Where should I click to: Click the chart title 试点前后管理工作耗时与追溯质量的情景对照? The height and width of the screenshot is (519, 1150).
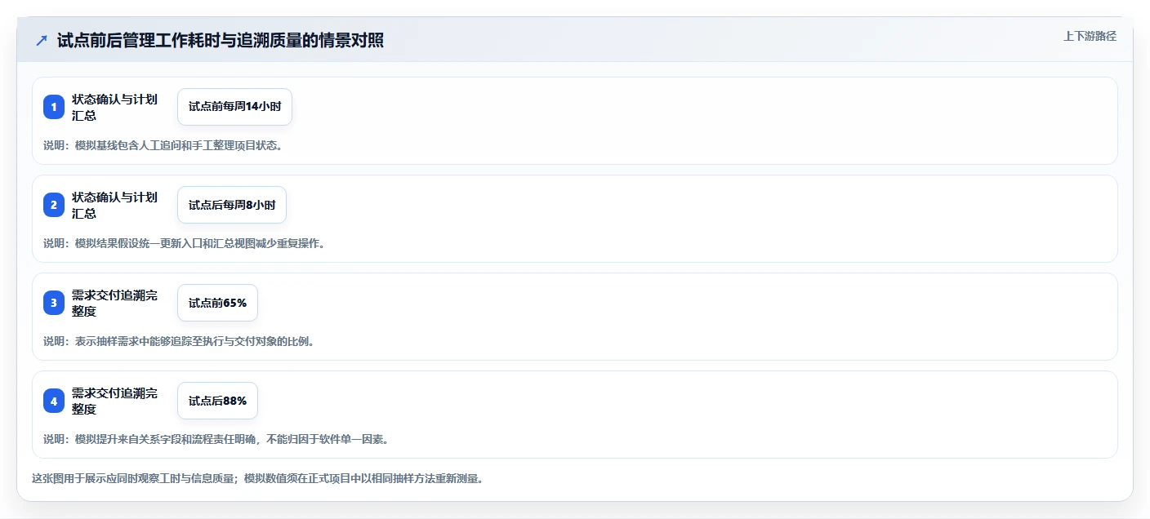click(221, 40)
